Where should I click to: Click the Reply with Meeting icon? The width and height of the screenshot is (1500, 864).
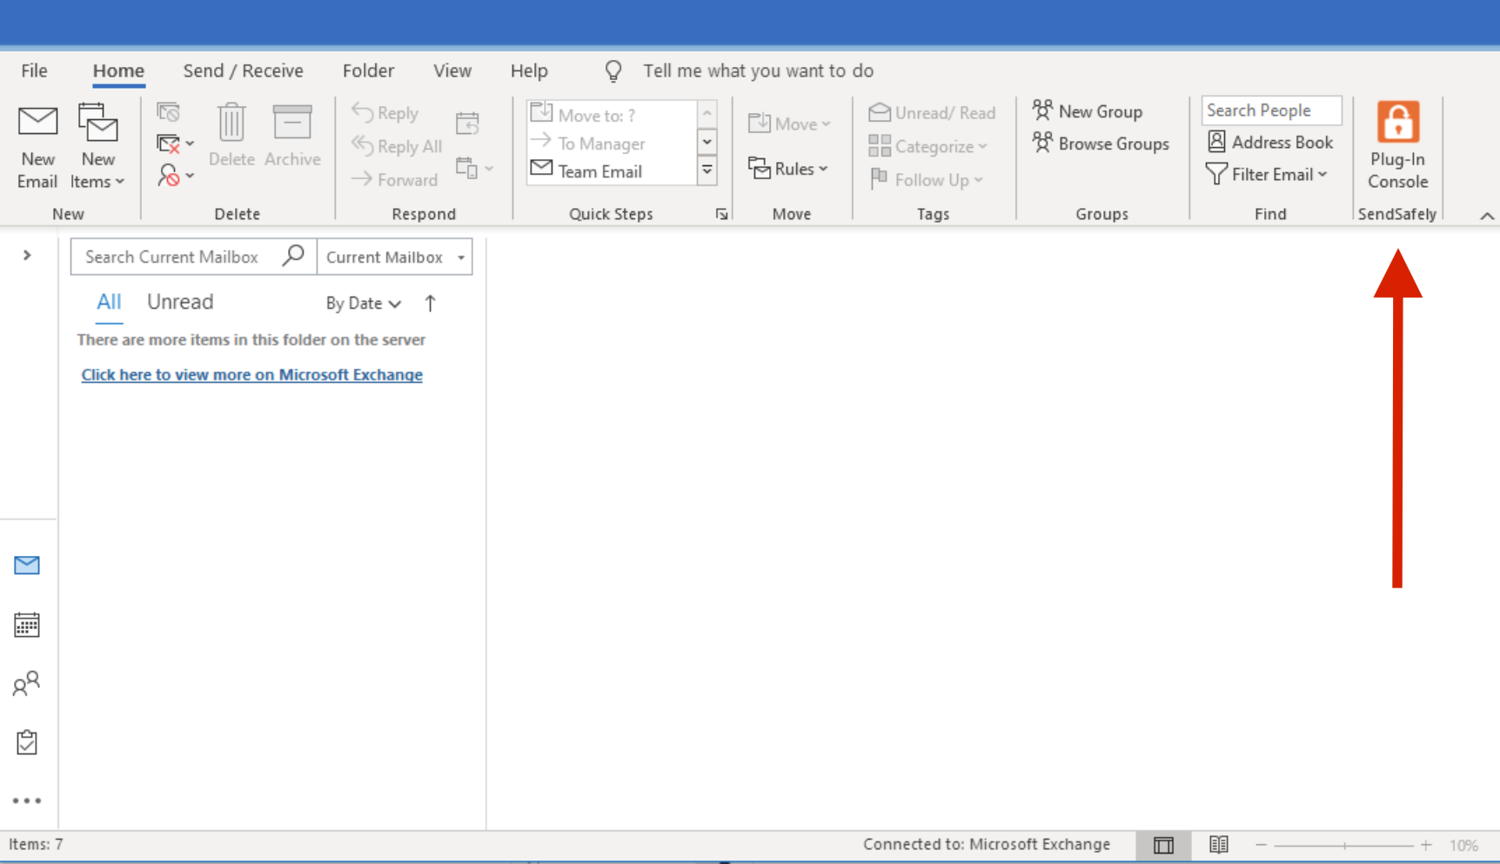467,123
